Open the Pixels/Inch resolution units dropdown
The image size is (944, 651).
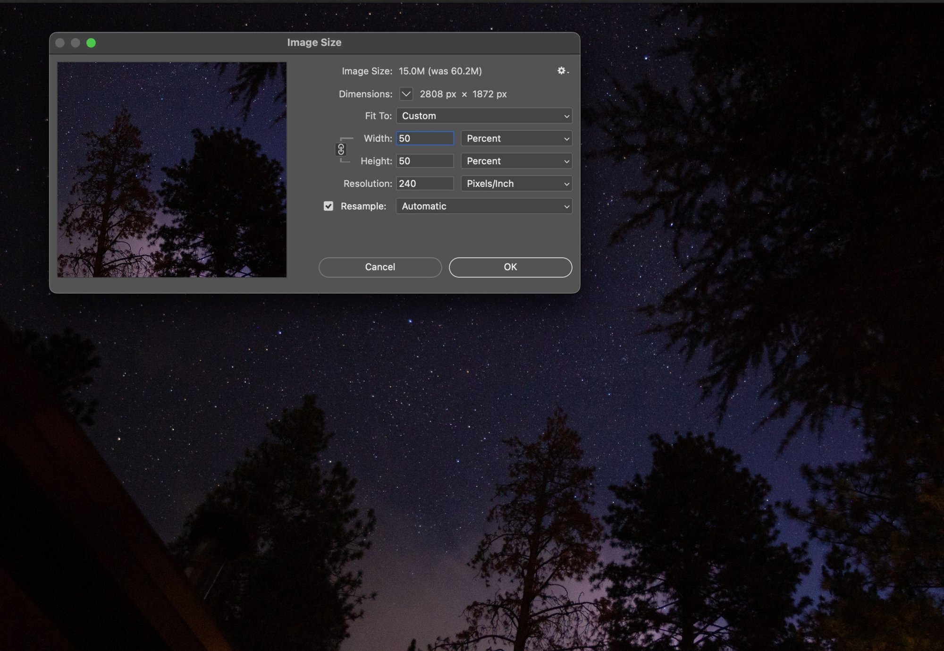(x=516, y=184)
